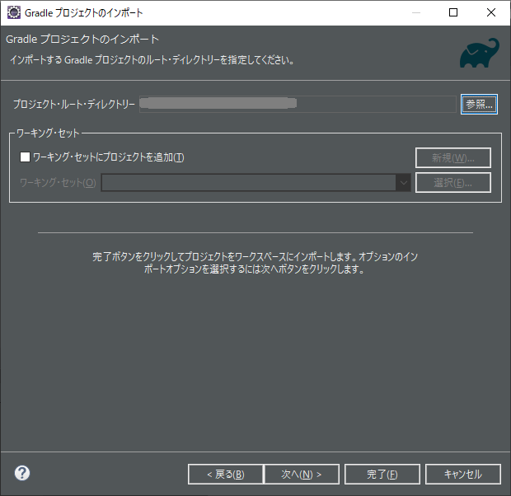Focus the project root directory field
The height and width of the screenshot is (496, 511).
298,104
